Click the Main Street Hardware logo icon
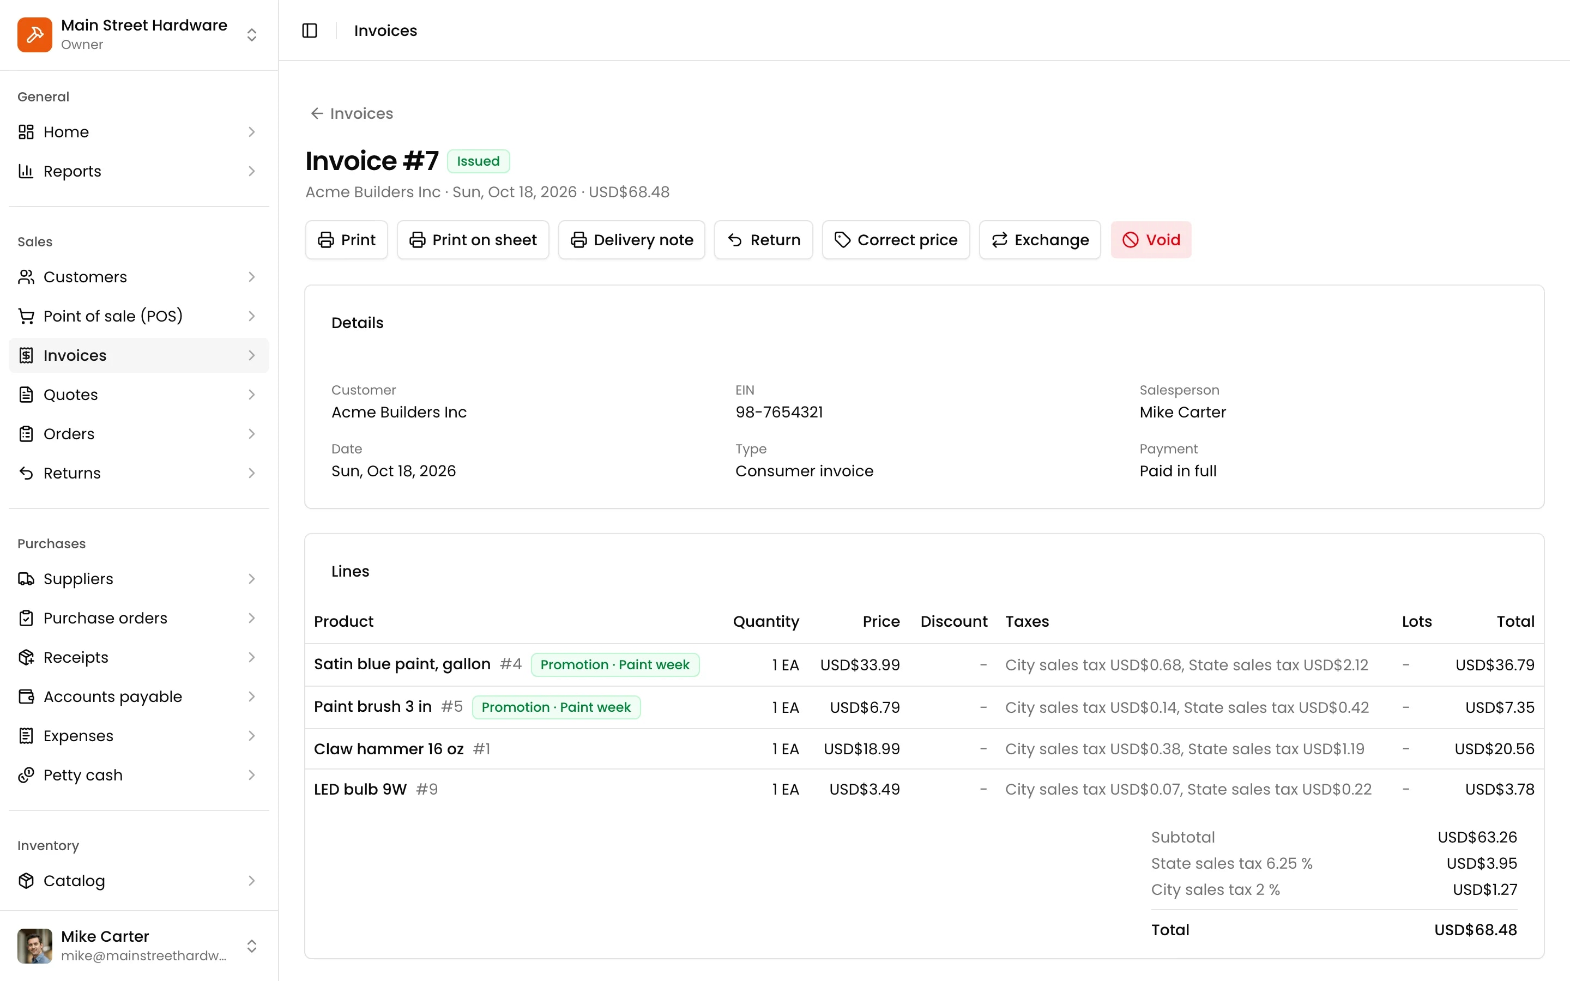 [35, 34]
